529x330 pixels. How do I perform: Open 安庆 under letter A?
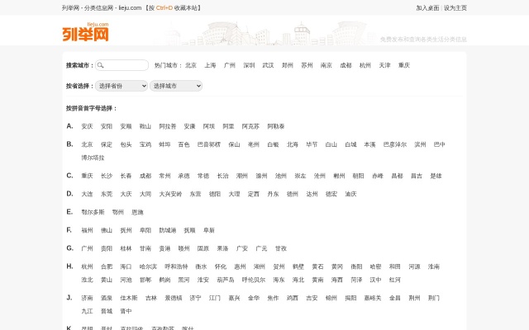(87, 126)
